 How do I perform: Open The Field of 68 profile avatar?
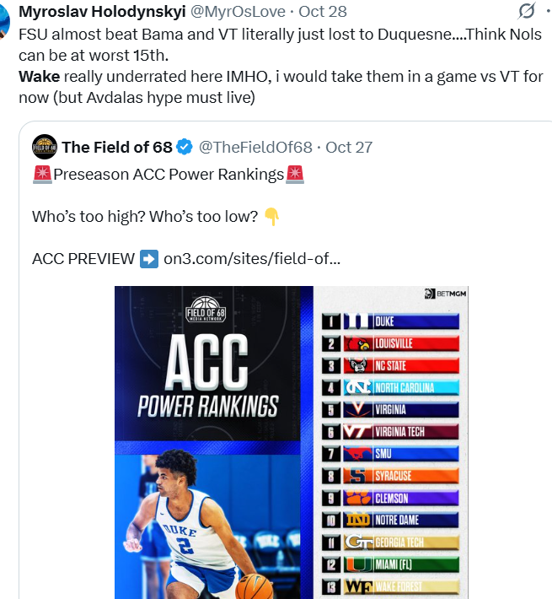click(x=45, y=148)
